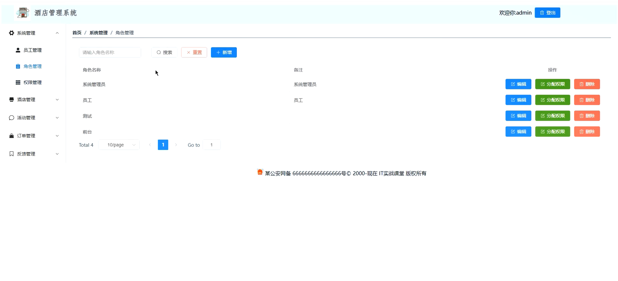Click the previous page arrow

click(150, 145)
